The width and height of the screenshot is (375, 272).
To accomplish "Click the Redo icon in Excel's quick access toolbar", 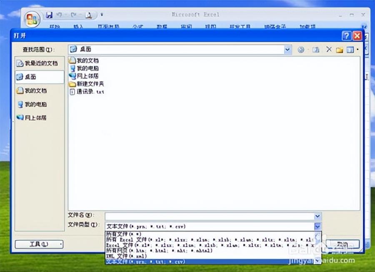I will click(73, 15).
